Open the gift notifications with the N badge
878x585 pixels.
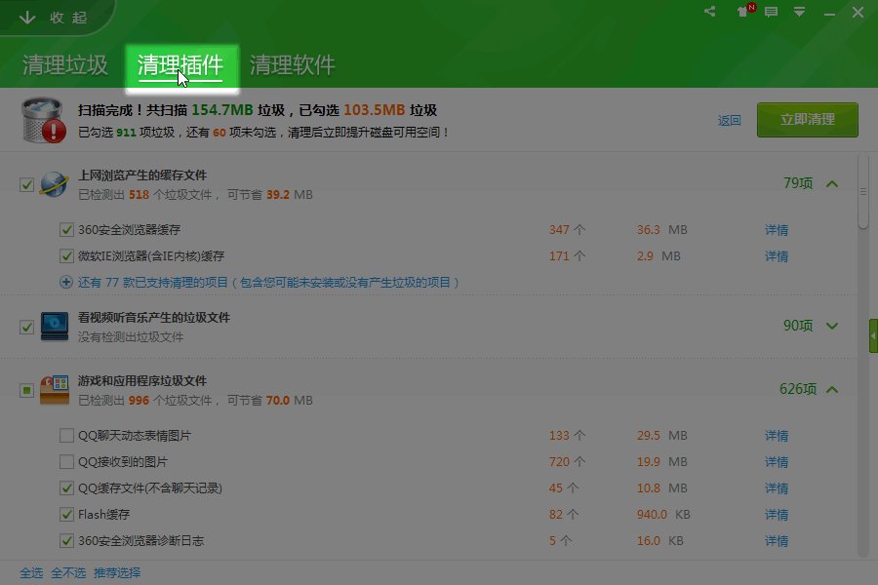(743, 13)
